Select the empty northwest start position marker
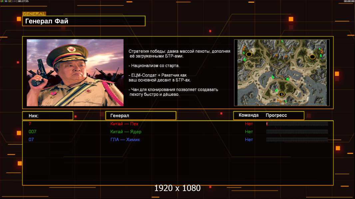 [249, 54]
